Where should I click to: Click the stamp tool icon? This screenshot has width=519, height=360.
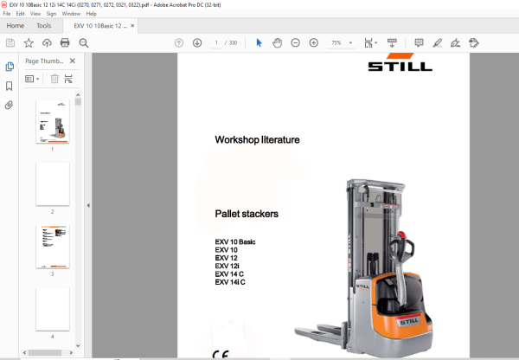click(x=474, y=42)
